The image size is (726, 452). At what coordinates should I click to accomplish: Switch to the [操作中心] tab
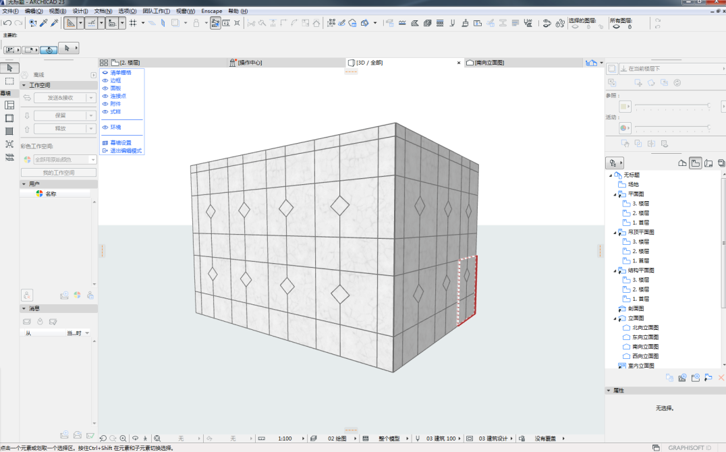(x=286, y=63)
